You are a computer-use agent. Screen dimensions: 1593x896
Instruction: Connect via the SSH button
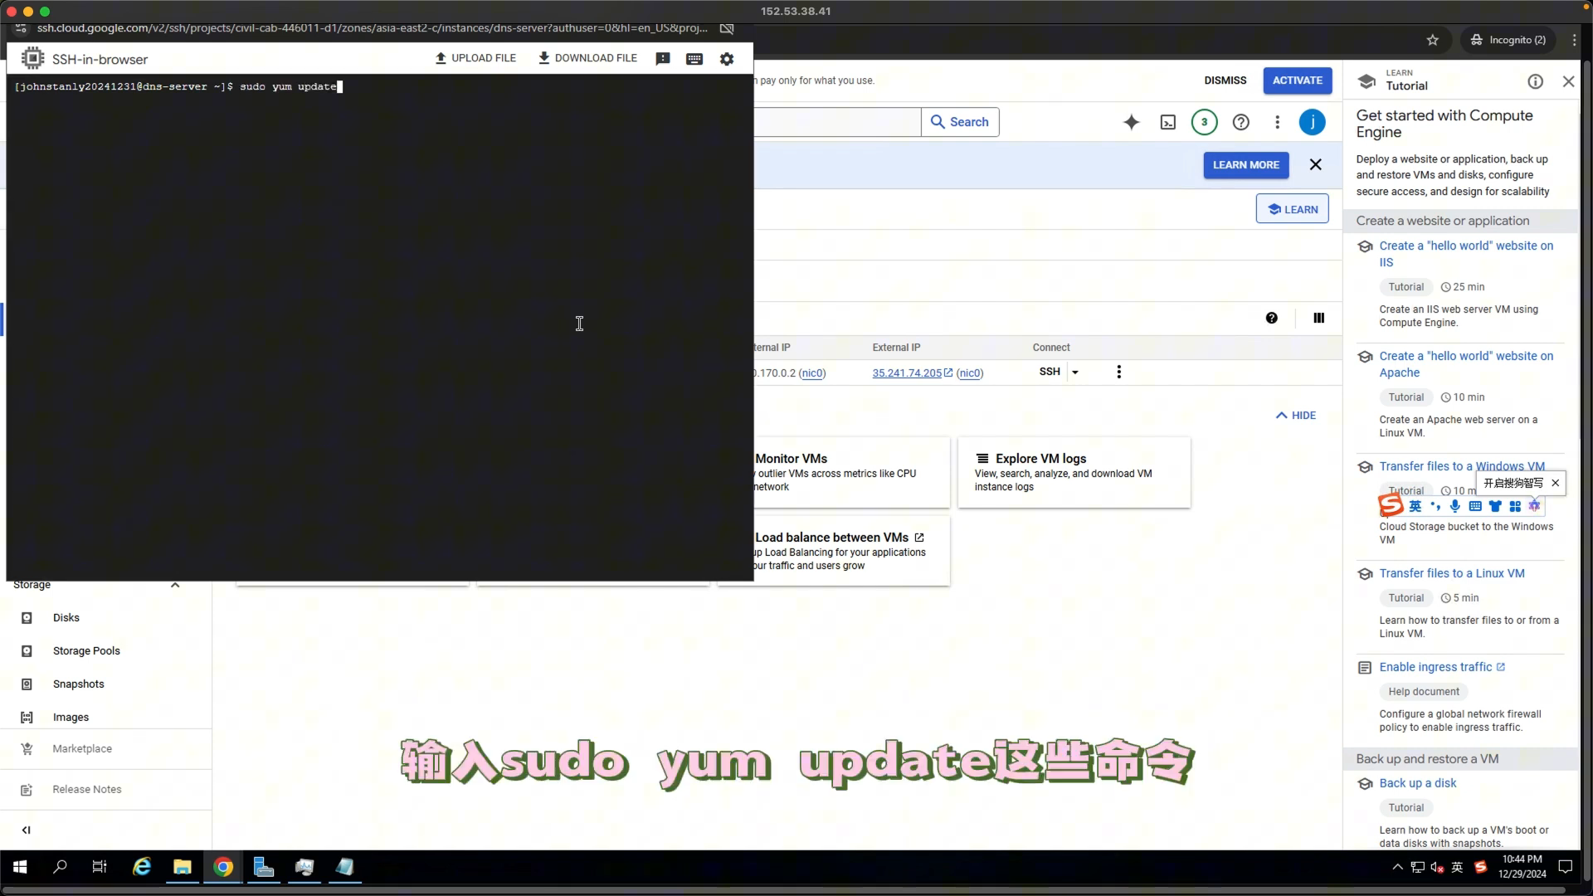click(x=1050, y=372)
